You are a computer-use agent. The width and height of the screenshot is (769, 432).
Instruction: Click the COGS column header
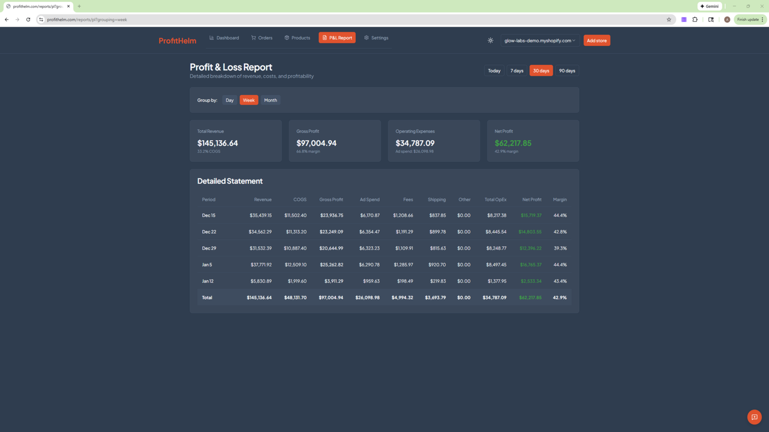click(300, 200)
